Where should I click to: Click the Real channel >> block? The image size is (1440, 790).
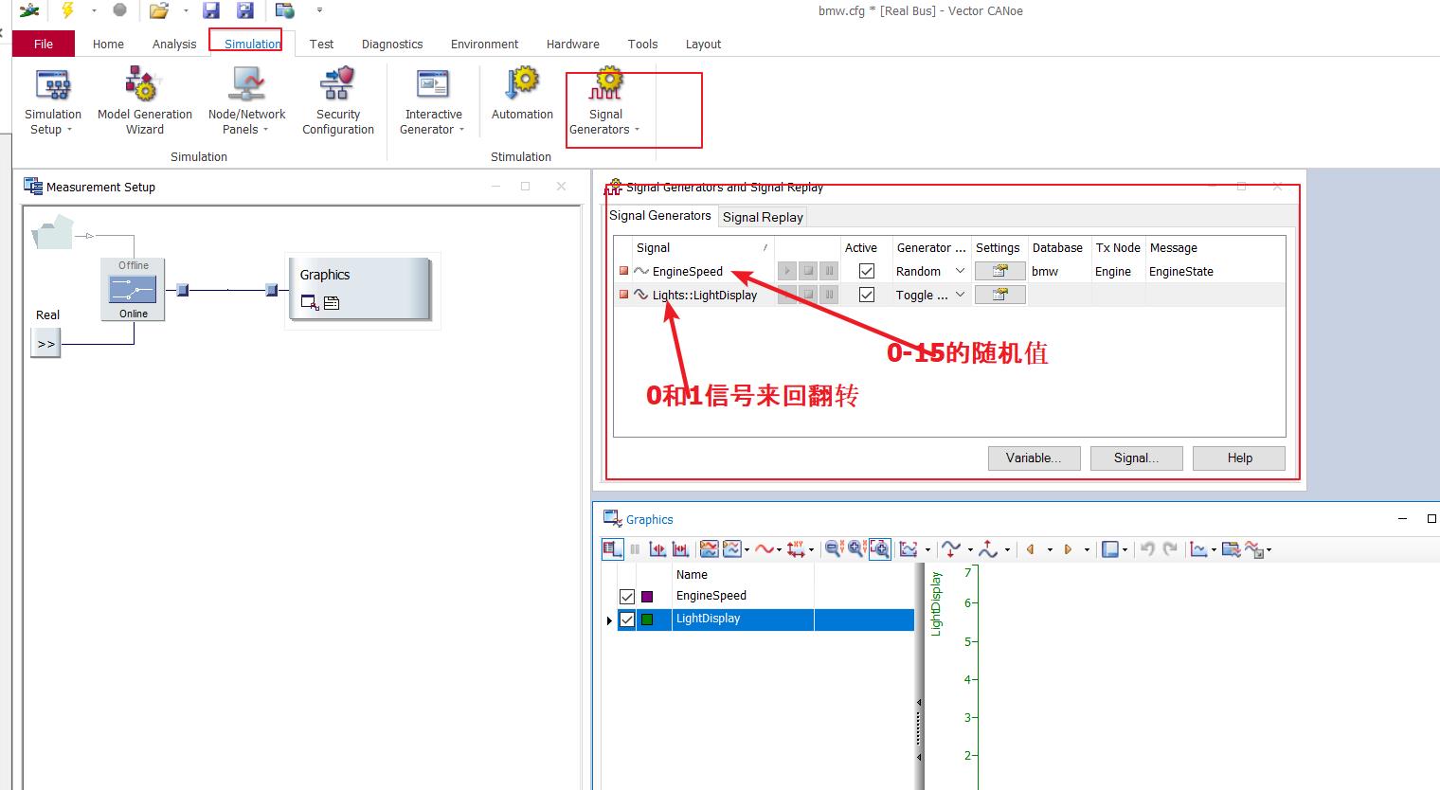pyautogui.click(x=45, y=344)
